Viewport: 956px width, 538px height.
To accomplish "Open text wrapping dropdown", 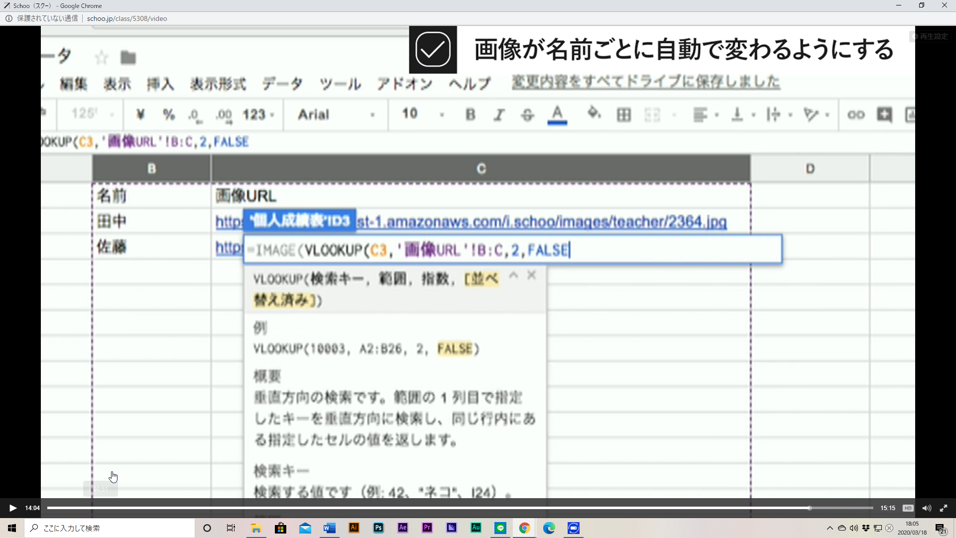I will pyautogui.click(x=779, y=115).
